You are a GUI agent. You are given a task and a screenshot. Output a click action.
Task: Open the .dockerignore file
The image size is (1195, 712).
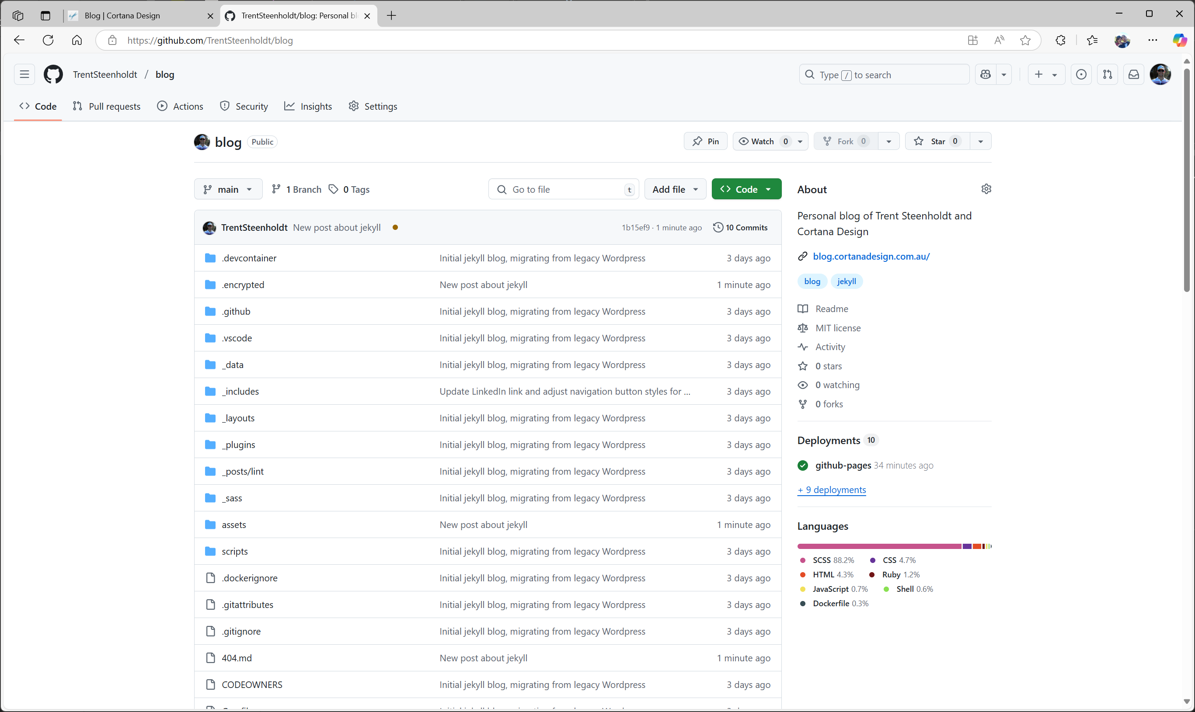tap(250, 578)
